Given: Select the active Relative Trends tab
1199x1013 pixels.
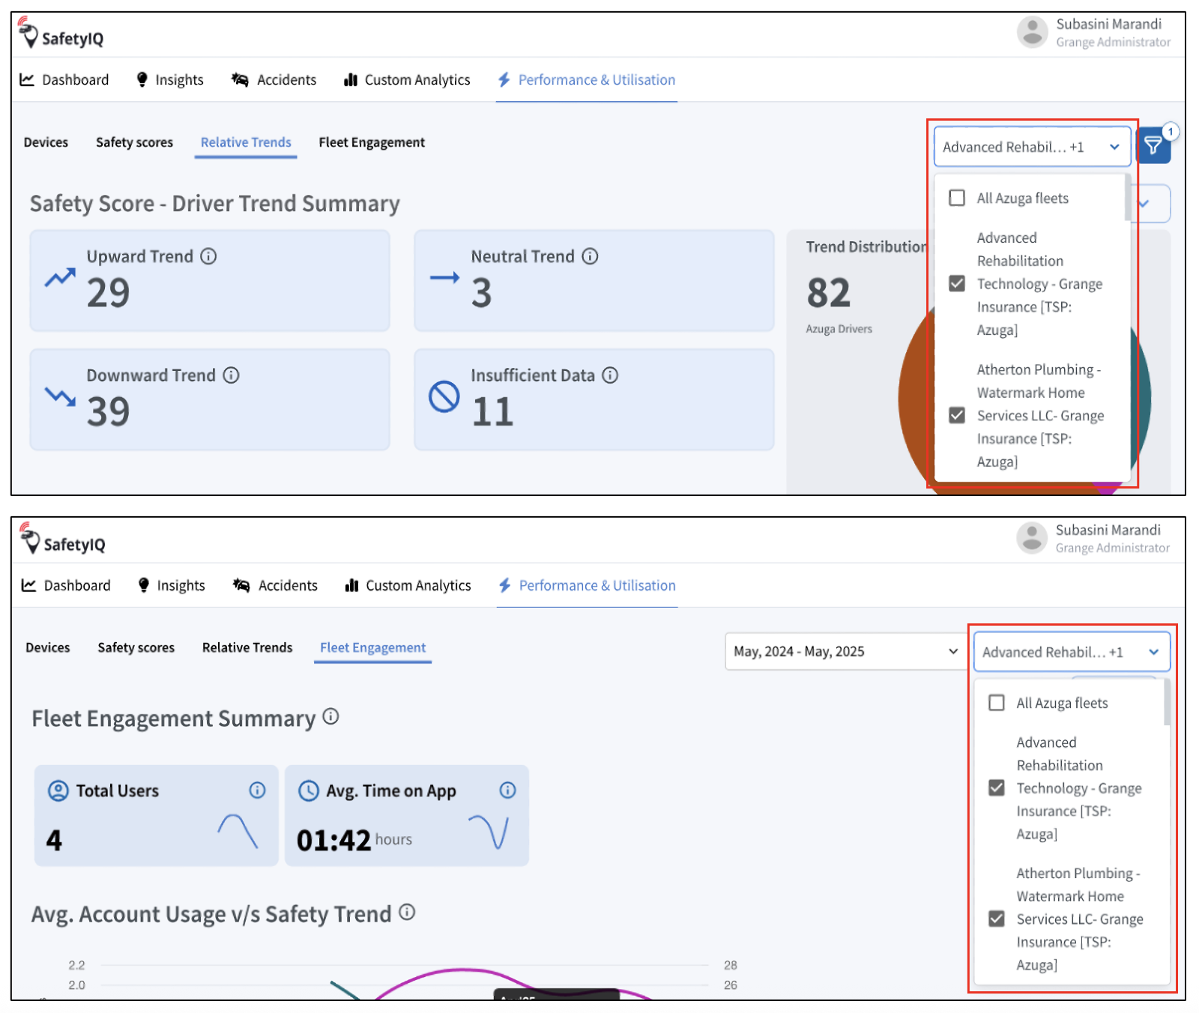Looking at the screenshot, I should 246,142.
